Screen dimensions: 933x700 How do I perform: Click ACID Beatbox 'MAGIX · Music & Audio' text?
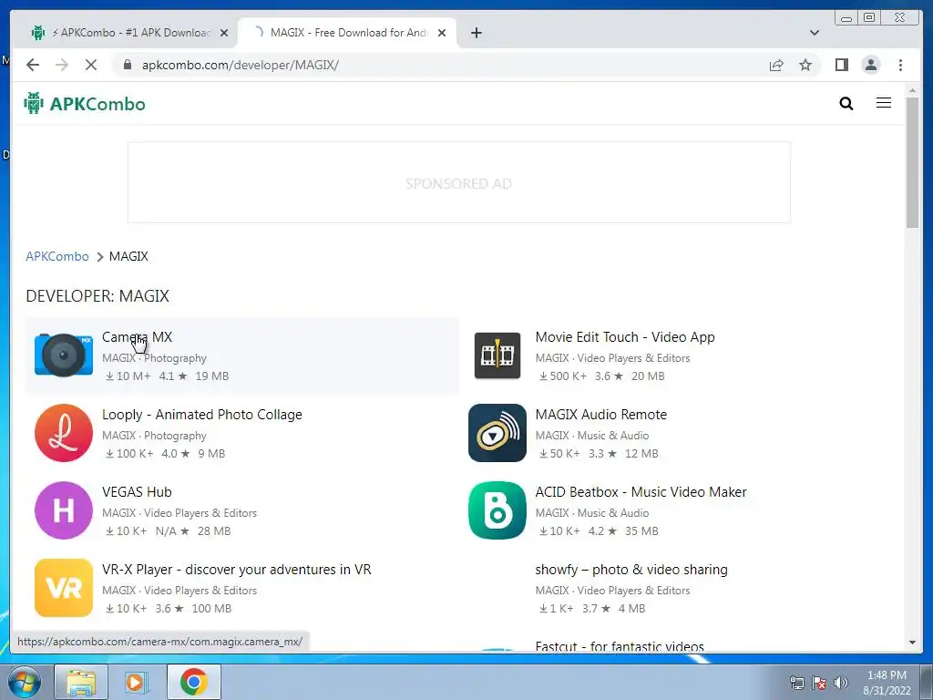coord(592,513)
